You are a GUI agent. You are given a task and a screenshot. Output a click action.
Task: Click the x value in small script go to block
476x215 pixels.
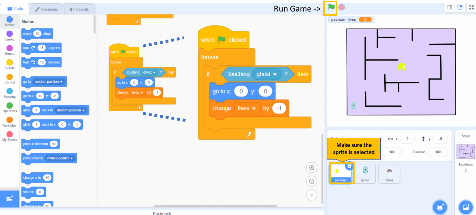click(x=134, y=82)
